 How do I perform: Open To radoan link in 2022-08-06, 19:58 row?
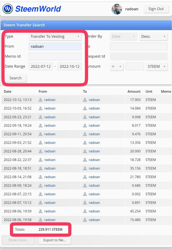pos(94,220)
